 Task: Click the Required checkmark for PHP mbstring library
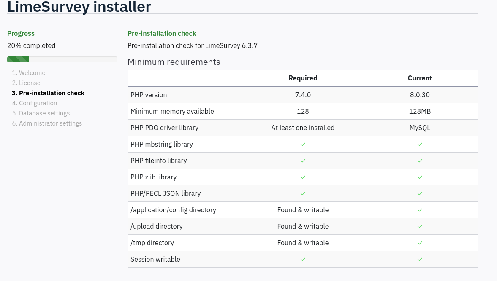click(303, 144)
